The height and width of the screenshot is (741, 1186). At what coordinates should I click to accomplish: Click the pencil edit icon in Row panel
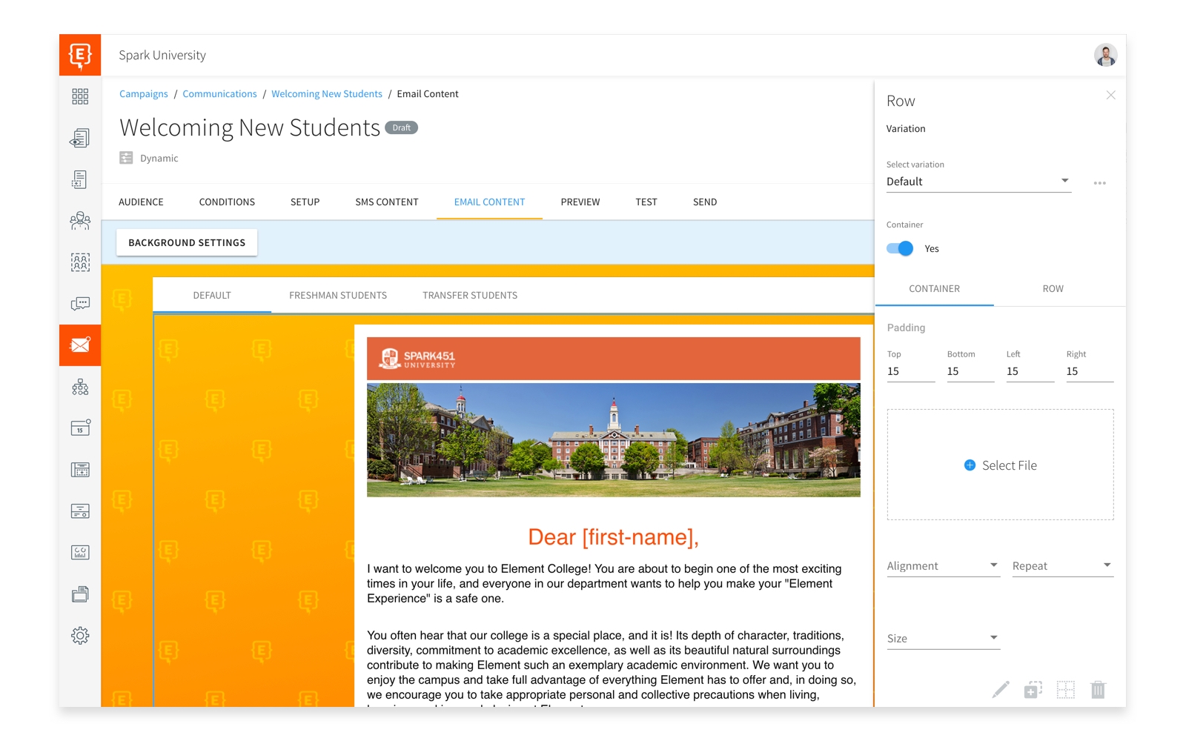1001,690
